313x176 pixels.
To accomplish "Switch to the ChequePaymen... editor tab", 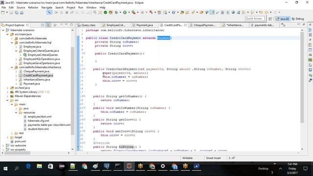I will pos(204,25).
